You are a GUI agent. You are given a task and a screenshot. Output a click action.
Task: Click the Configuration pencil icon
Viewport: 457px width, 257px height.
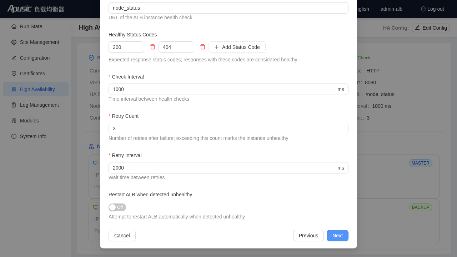[14, 58]
